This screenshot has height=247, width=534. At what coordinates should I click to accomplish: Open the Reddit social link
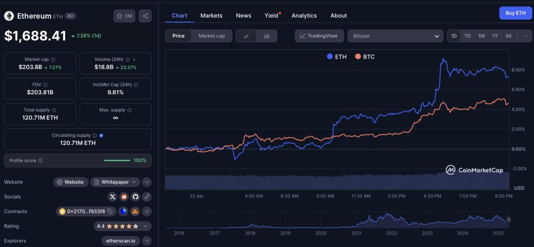124,196
